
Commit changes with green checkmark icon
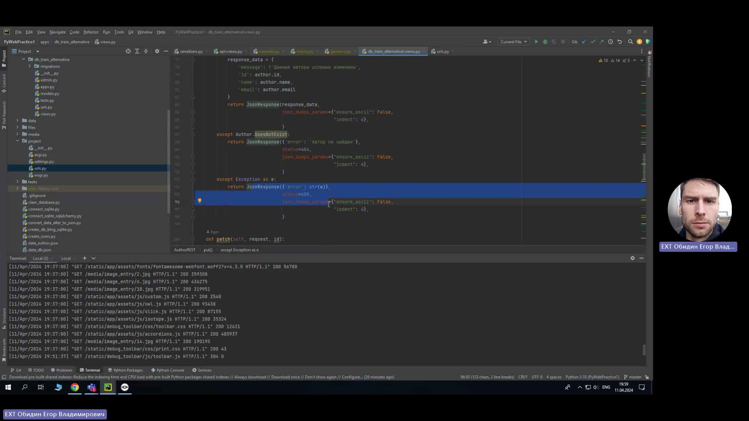[x=593, y=42]
